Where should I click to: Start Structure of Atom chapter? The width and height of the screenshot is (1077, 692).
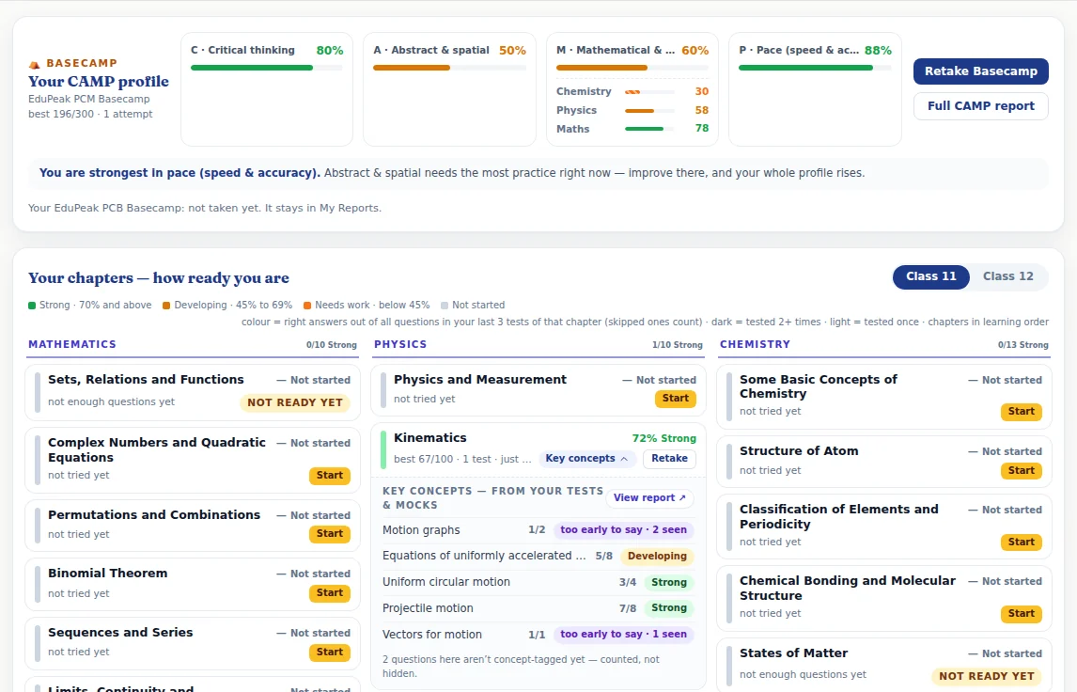tap(1022, 471)
